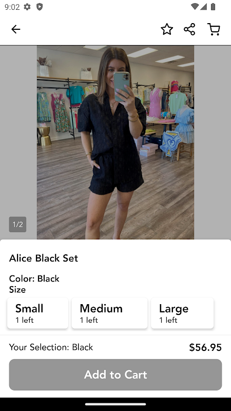The image size is (231, 411).
Task: Open the Alice Black Set product photo
Action: click(x=115, y=142)
